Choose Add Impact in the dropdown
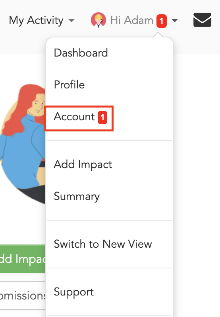The height and width of the screenshot is (317, 220). point(110,164)
